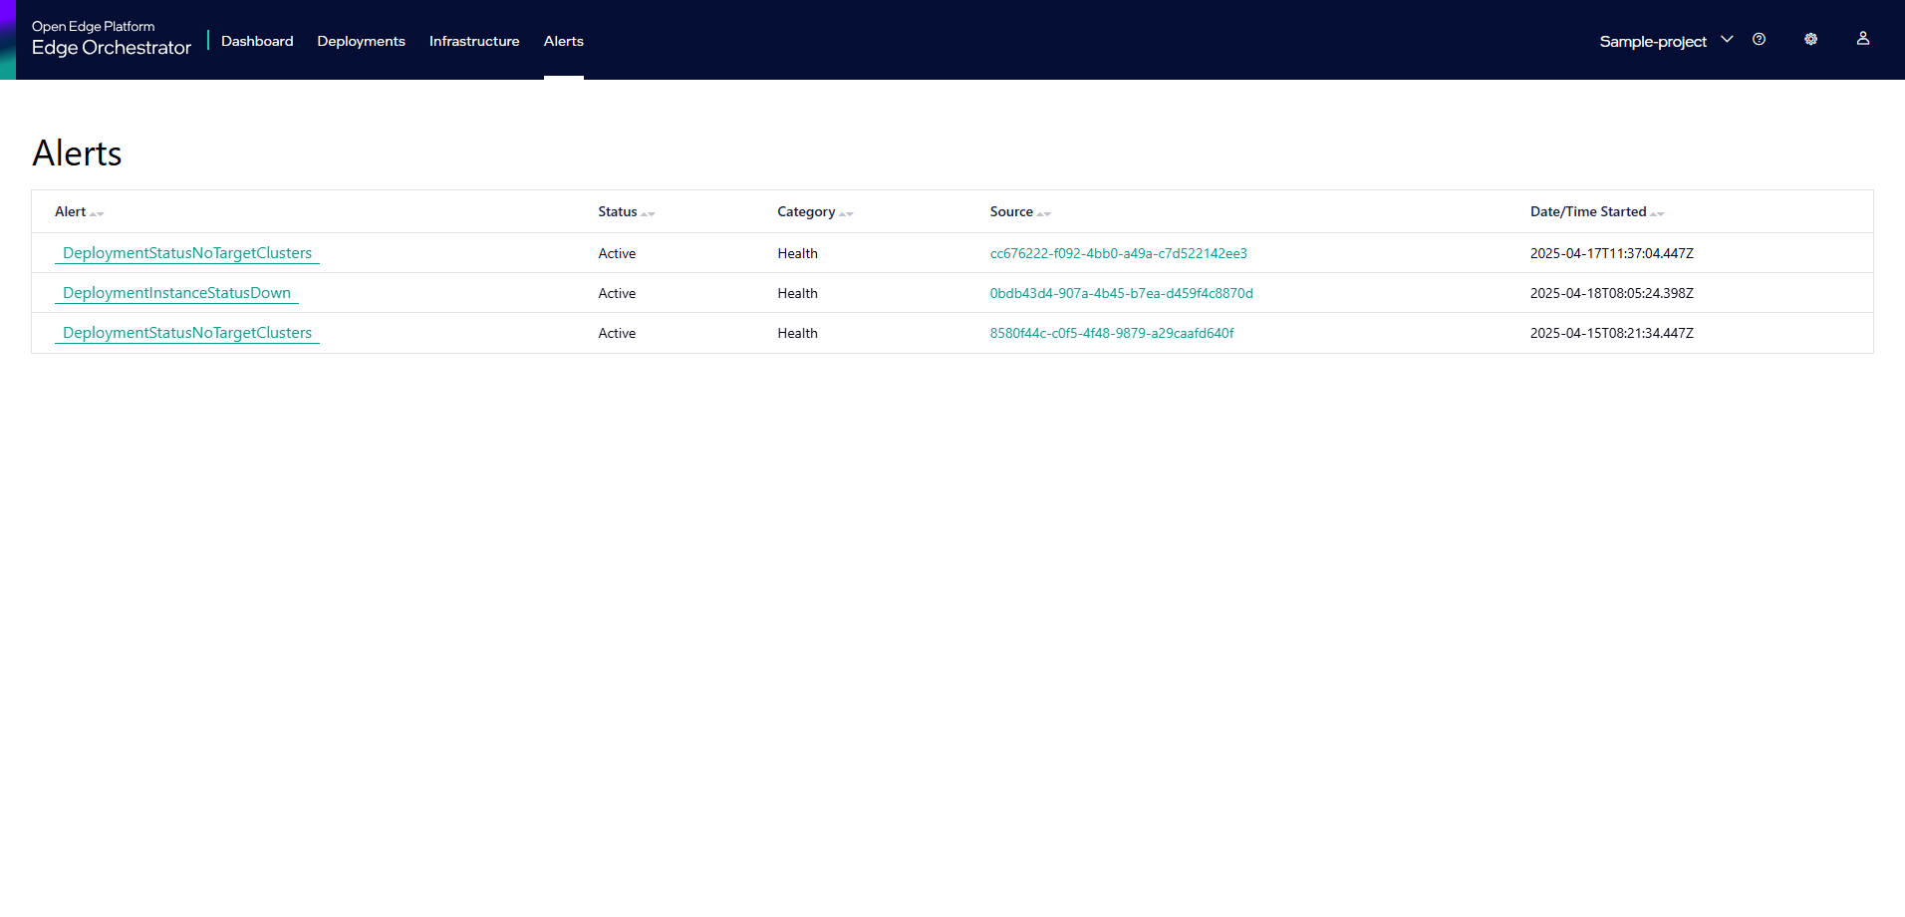Open the DeploymentInstanceStatusDown alert

coord(176,293)
